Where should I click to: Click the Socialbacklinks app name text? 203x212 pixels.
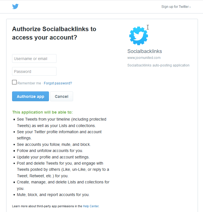point(145,51)
